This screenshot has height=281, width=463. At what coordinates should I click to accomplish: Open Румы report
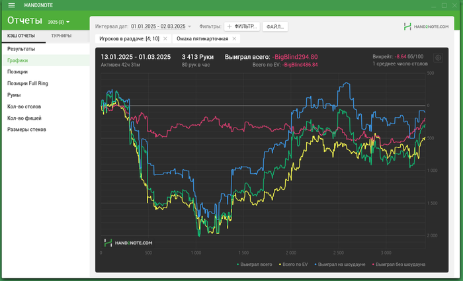point(46,95)
